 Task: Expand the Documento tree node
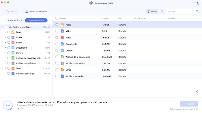tap(5, 47)
